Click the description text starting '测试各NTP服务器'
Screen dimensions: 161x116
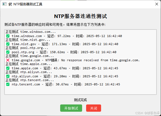coord(55,24)
